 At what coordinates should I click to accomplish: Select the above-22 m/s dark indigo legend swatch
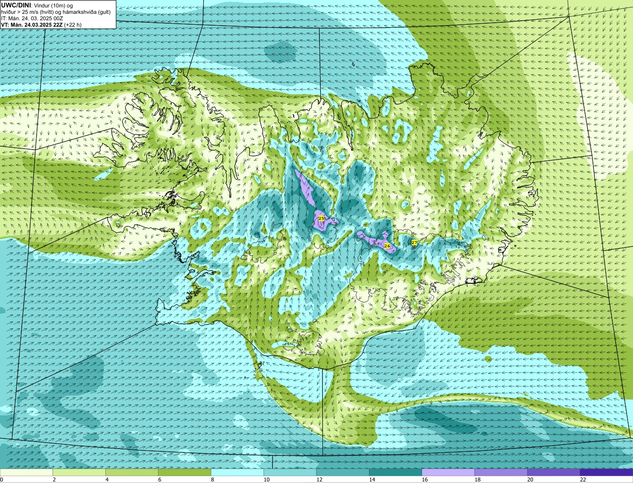(606, 472)
